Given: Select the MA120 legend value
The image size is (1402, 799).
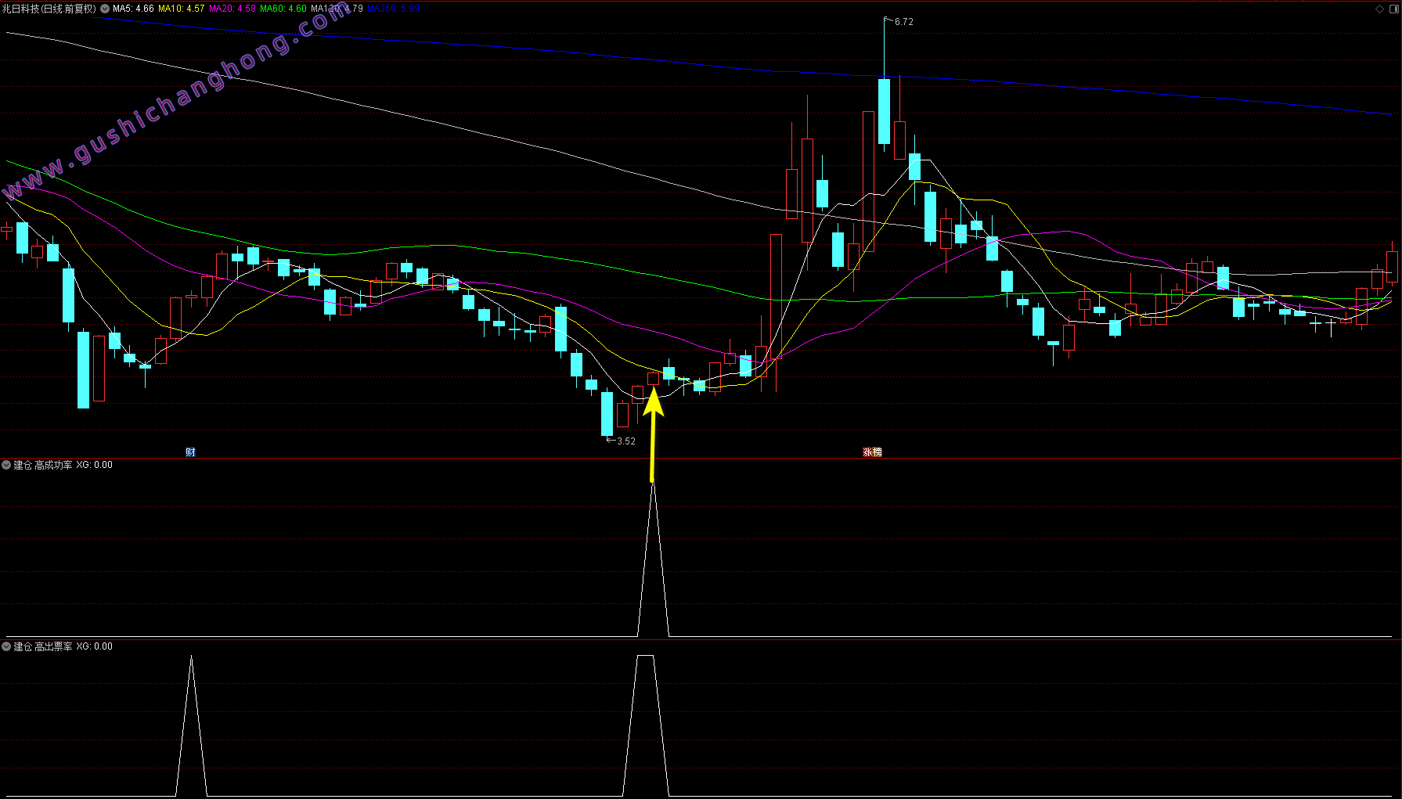Looking at the screenshot, I should pyautogui.click(x=337, y=9).
